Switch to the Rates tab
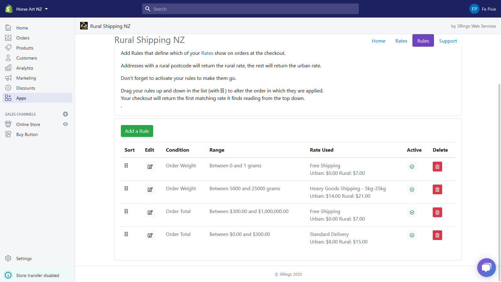The width and height of the screenshot is (501, 282). pyautogui.click(x=401, y=41)
